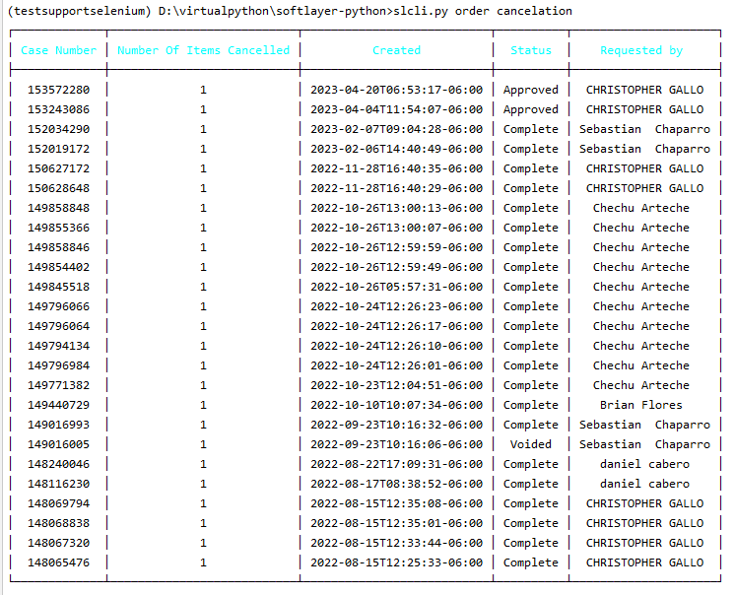Select case number 149440729
This screenshot has width=735, height=595.
tap(58, 404)
